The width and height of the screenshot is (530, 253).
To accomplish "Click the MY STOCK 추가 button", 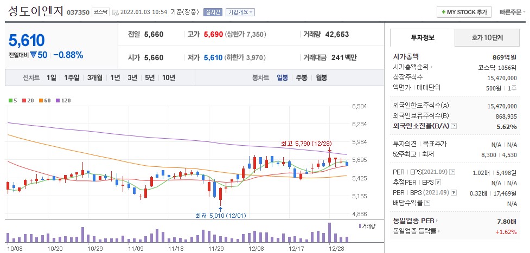I will coord(464,12).
